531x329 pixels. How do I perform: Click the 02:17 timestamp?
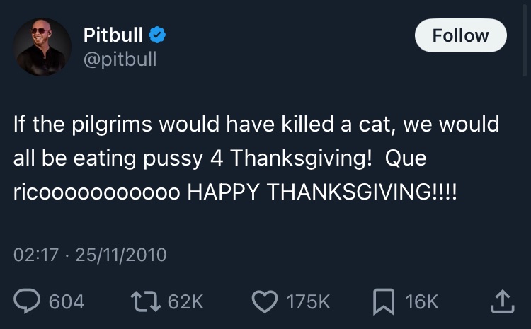(x=35, y=254)
